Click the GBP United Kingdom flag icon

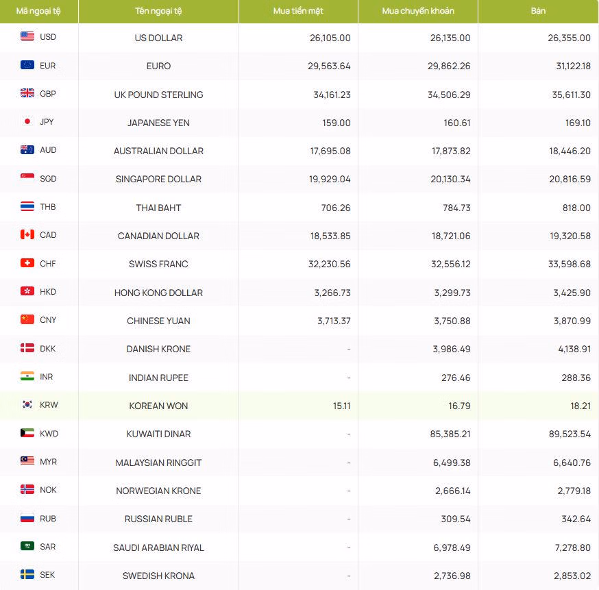tap(27, 93)
